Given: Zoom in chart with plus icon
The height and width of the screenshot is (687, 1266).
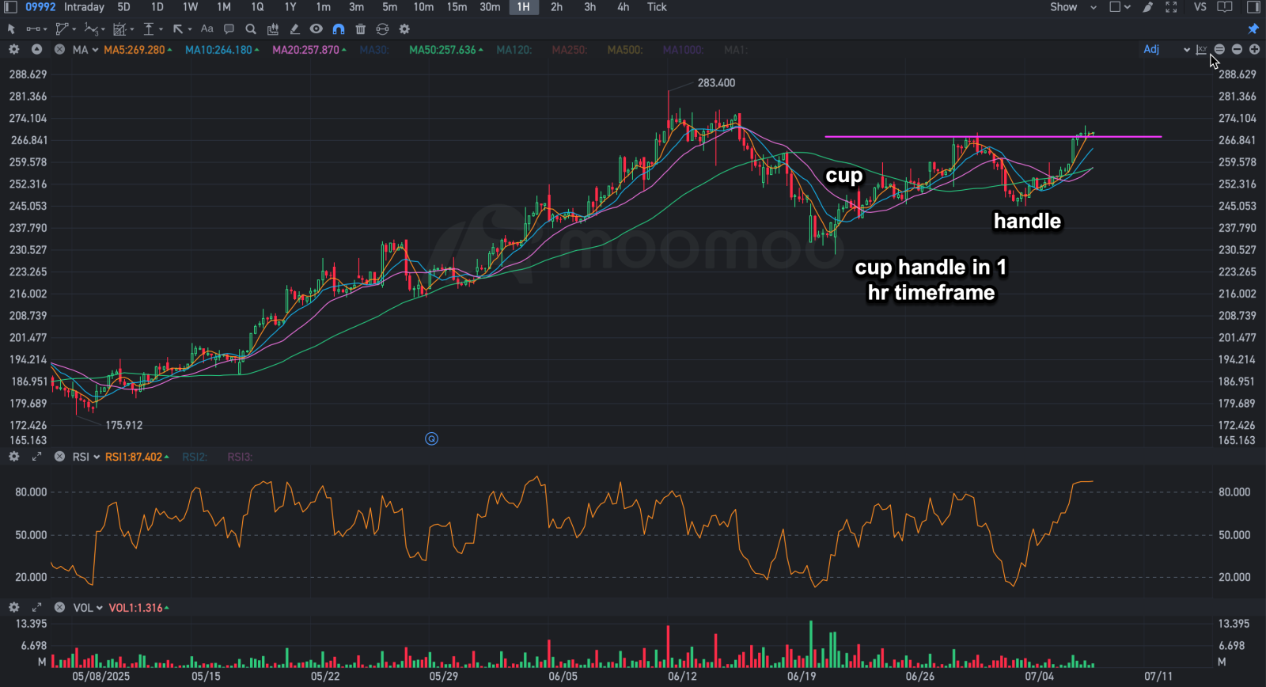Looking at the screenshot, I should coord(1254,49).
